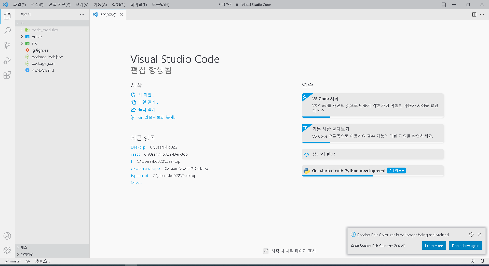Open the Manage gear in activity bar
Screen dimensions: 489x266
7,250
